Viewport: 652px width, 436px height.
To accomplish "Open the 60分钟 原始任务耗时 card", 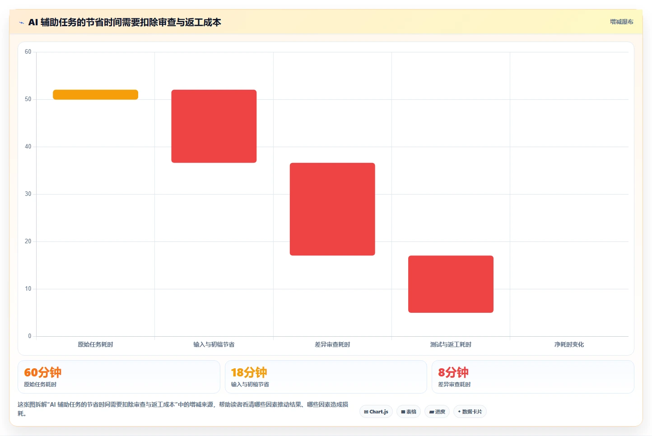I will (119, 377).
